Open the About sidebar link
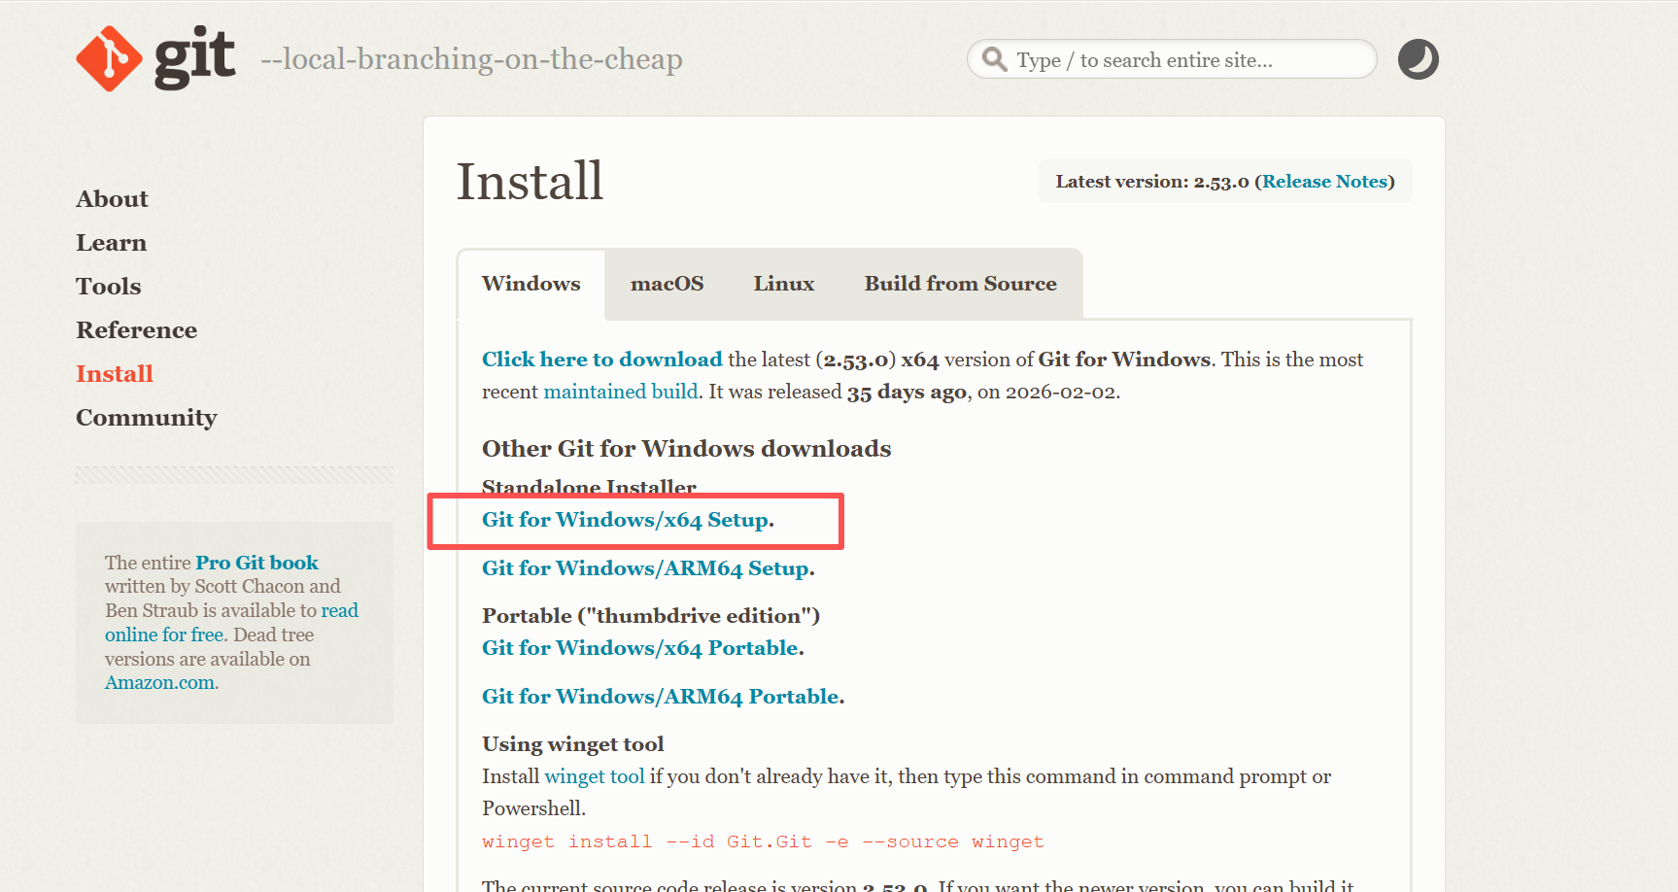 pos(112,199)
